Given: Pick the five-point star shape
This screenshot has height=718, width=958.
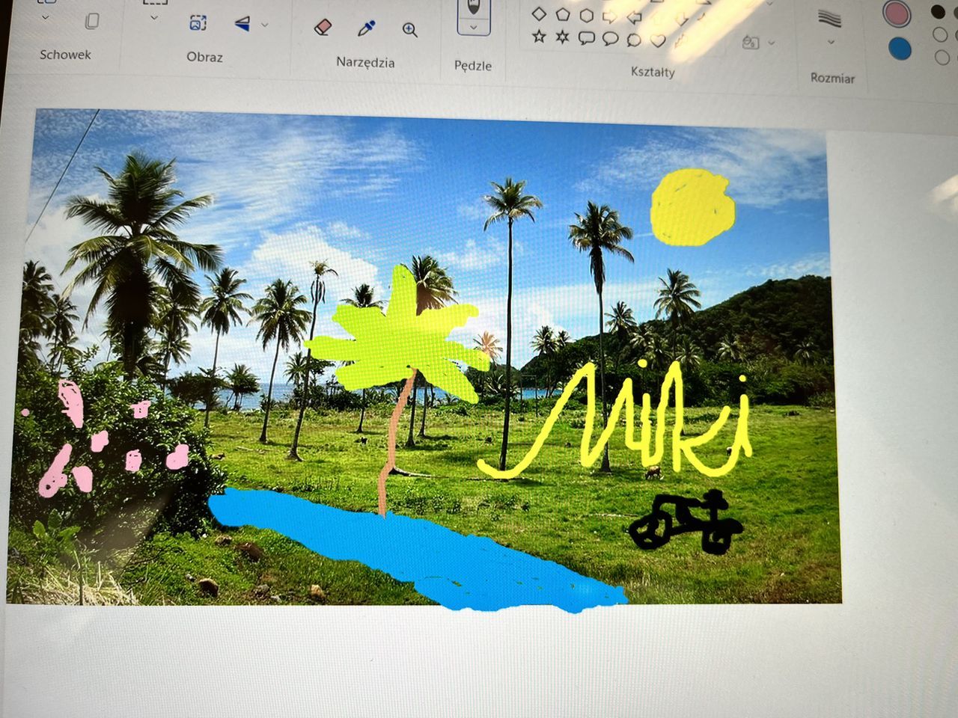Looking at the screenshot, I should coord(539,36).
